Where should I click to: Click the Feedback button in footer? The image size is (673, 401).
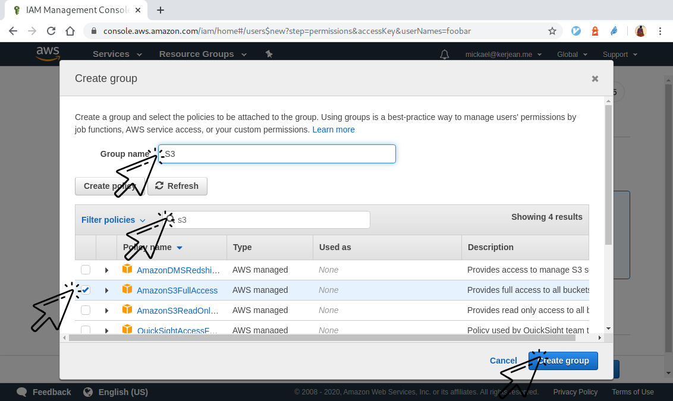[x=44, y=392]
